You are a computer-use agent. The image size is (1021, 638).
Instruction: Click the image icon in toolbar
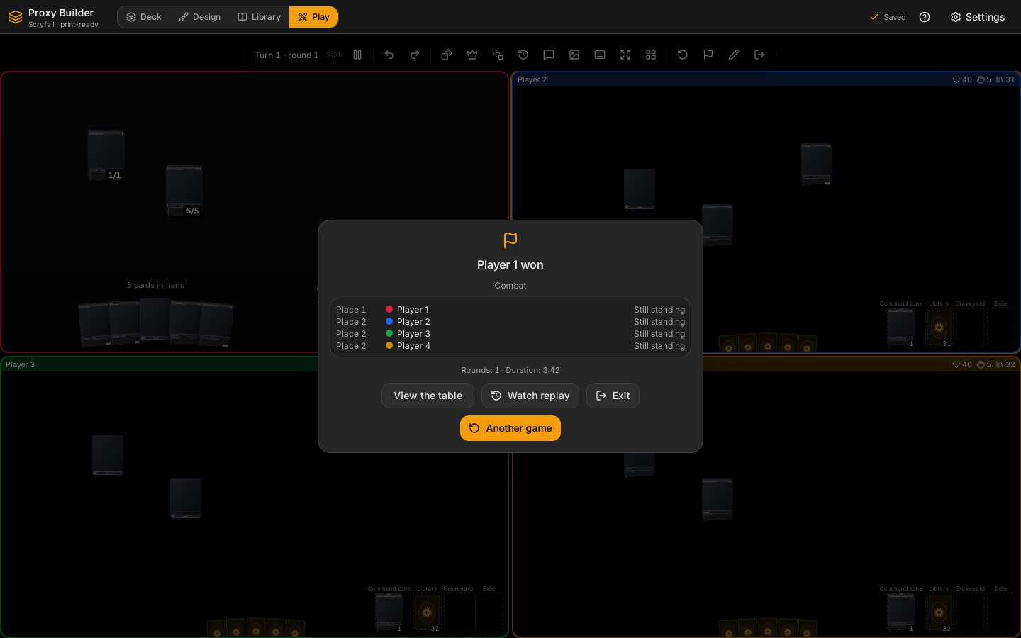574,55
